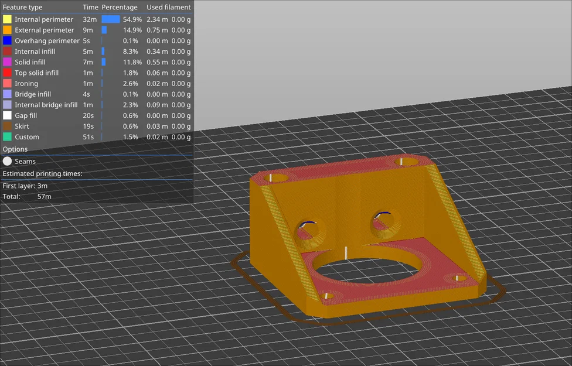Click the 0.75 m filament value

pos(157,30)
